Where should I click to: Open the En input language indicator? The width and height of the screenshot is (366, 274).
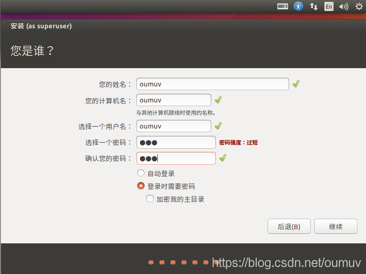pyautogui.click(x=328, y=6)
